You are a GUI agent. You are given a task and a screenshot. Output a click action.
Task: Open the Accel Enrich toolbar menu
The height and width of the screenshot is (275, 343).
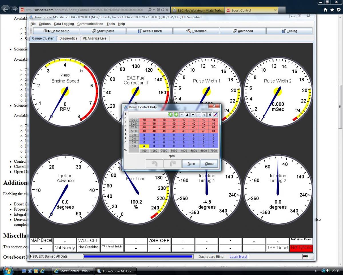click(x=149, y=31)
